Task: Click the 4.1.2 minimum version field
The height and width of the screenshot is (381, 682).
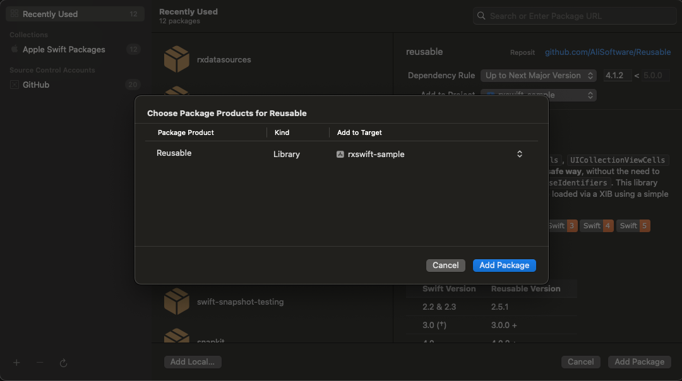Action: (x=614, y=76)
